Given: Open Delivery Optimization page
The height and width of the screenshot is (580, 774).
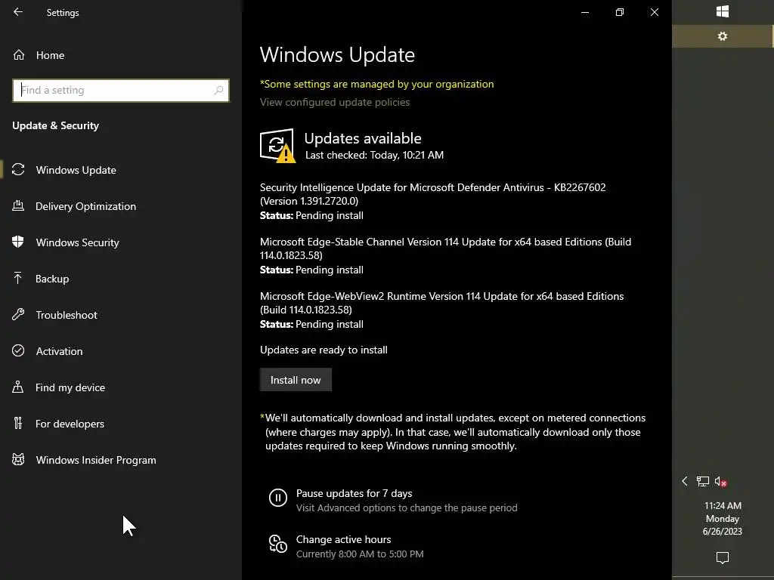Looking at the screenshot, I should point(121,206).
